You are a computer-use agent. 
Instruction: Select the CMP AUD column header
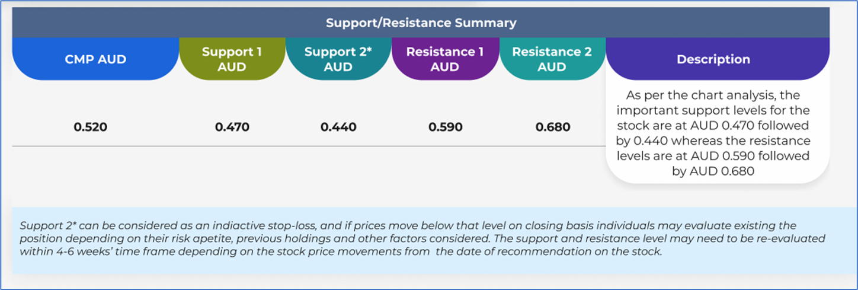pos(95,59)
